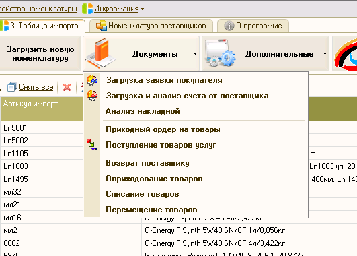Switch to Номенклатура поставщиков tab
The image size is (357, 256).
click(151, 26)
